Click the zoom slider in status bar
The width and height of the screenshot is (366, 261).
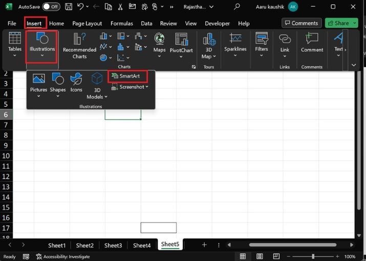point(313,256)
